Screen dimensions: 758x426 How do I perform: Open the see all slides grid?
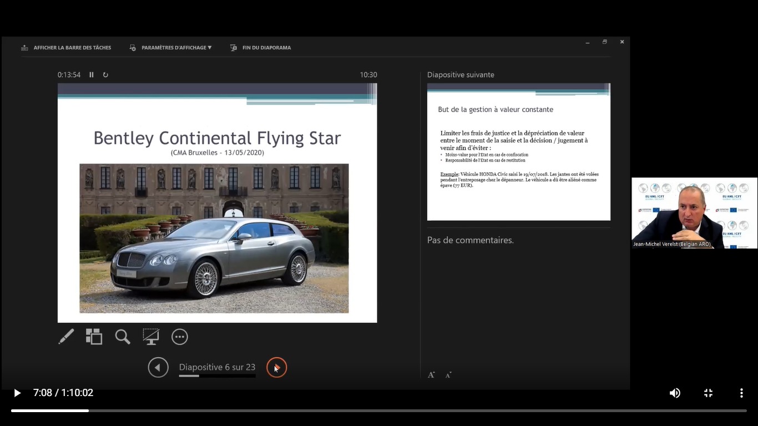[x=94, y=337]
